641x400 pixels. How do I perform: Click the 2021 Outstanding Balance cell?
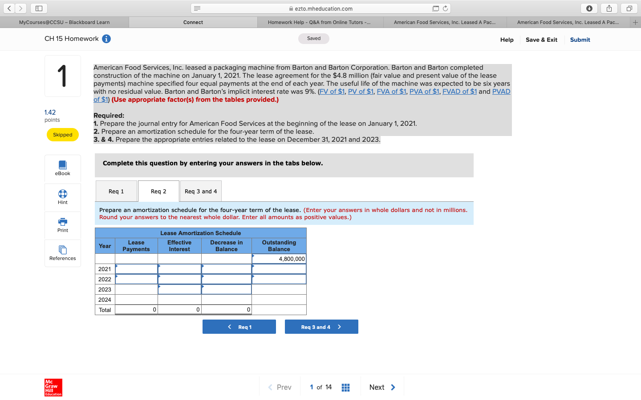point(279,269)
